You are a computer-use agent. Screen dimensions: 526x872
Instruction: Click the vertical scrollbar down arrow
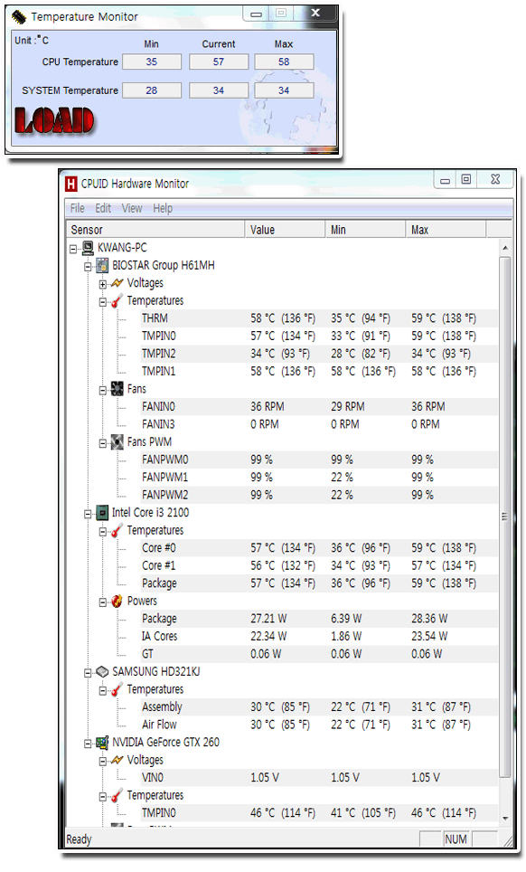tap(505, 818)
